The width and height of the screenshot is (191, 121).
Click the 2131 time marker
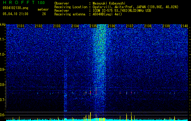coord(21,26)
